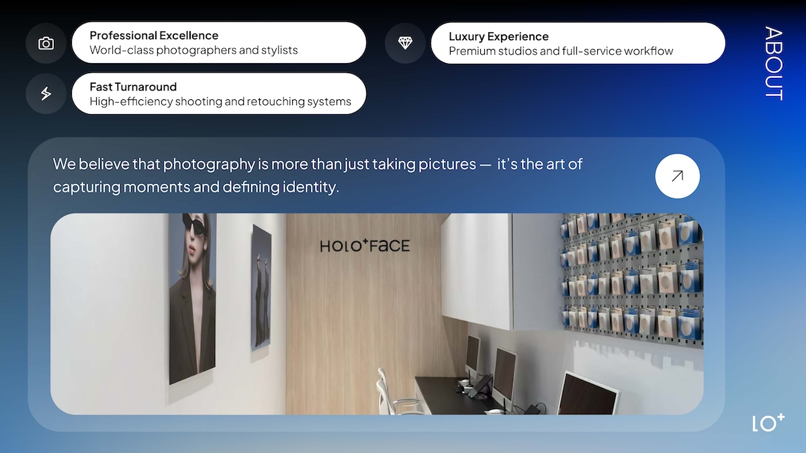806x453 pixels.
Task: Select the poster of woman in sunglasses
Action: pyautogui.click(x=191, y=295)
